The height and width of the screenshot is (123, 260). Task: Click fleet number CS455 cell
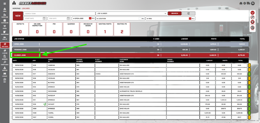click(106, 74)
